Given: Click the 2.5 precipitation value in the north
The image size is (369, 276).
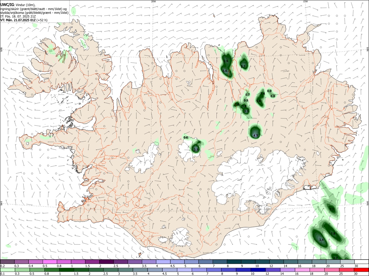Looking at the screenshot, I should click(226, 61).
